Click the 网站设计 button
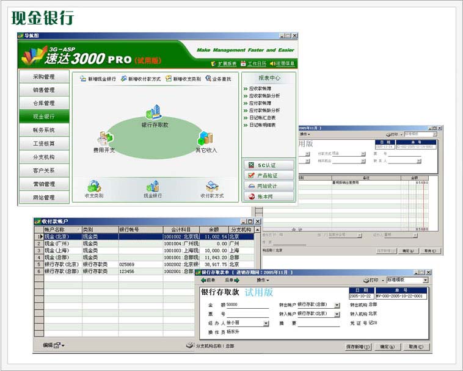 (x=269, y=186)
